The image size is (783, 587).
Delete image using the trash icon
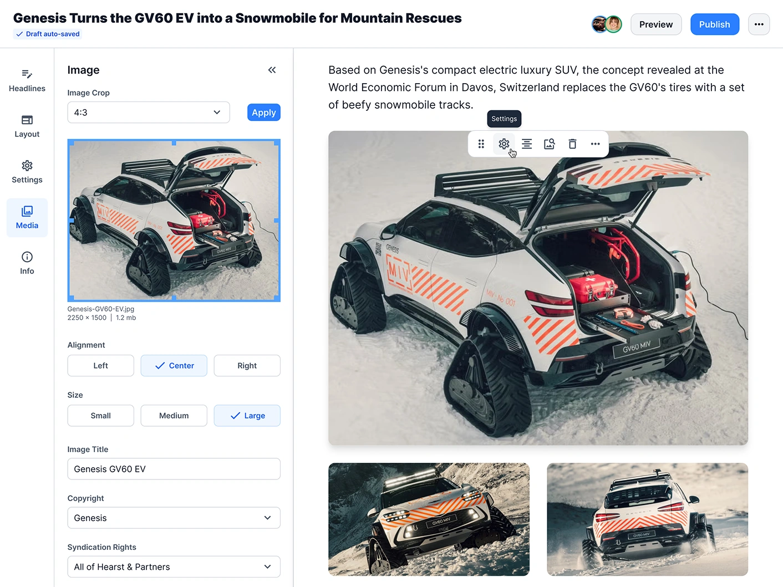tap(572, 144)
